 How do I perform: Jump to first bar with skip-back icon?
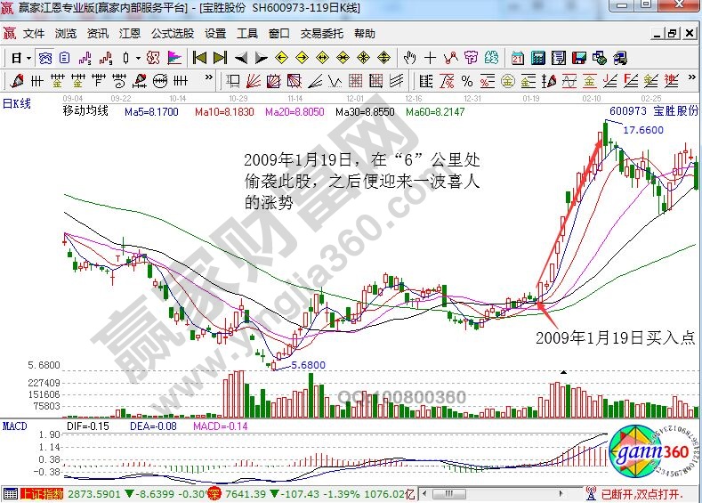pyautogui.click(x=199, y=58)
